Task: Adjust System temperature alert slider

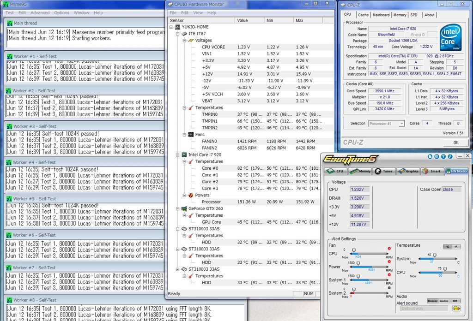Action: pos(435,256)
